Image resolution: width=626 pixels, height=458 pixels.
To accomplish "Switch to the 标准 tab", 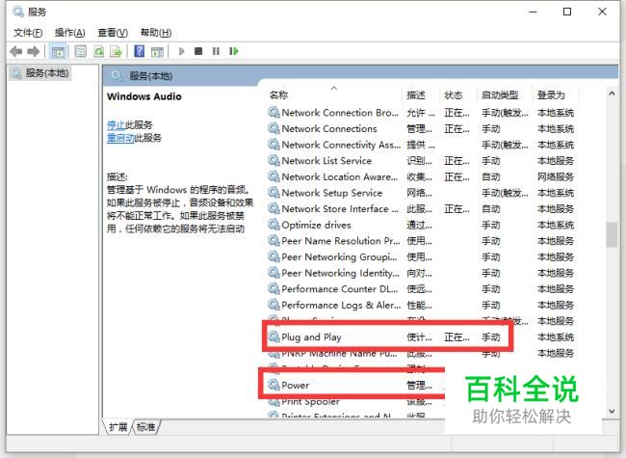I will [x=145, y=427].
